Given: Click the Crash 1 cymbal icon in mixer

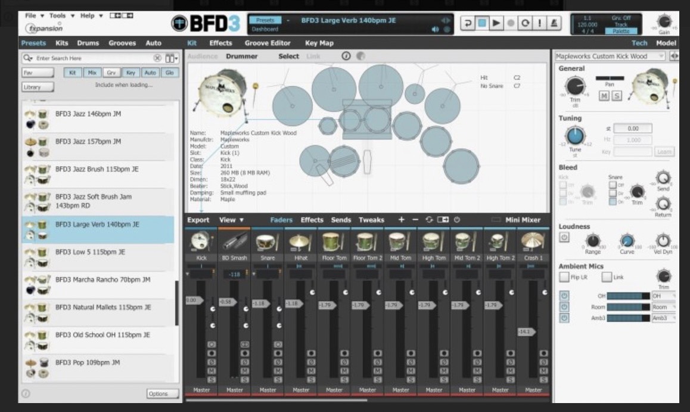Looking at the screenshot, I should click(533, 241).
